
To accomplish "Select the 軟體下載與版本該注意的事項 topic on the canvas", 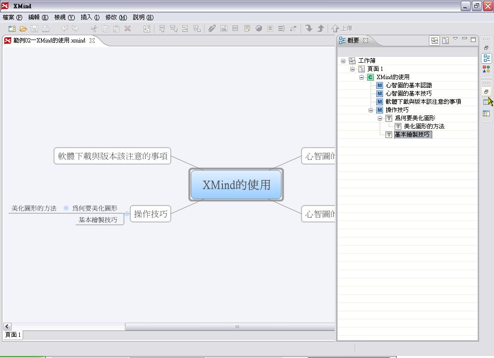I will [x=112, y=156].
